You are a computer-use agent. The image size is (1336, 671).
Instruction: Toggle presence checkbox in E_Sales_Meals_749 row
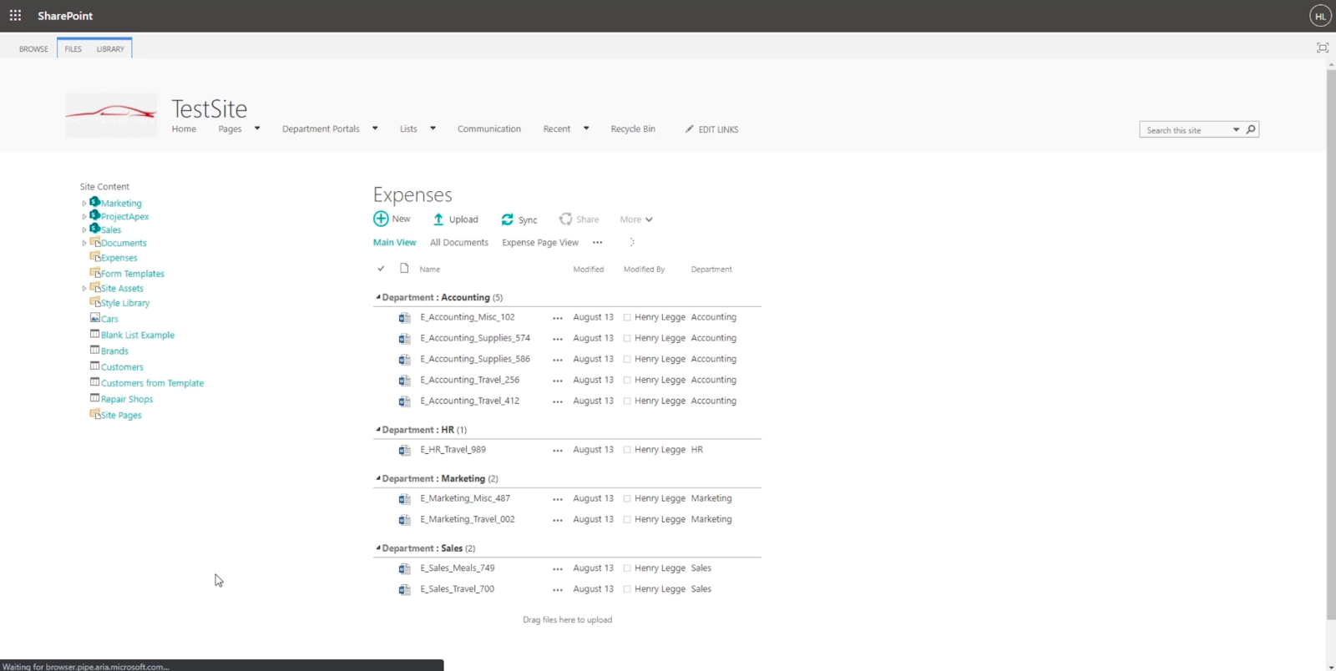pos(627,568)
